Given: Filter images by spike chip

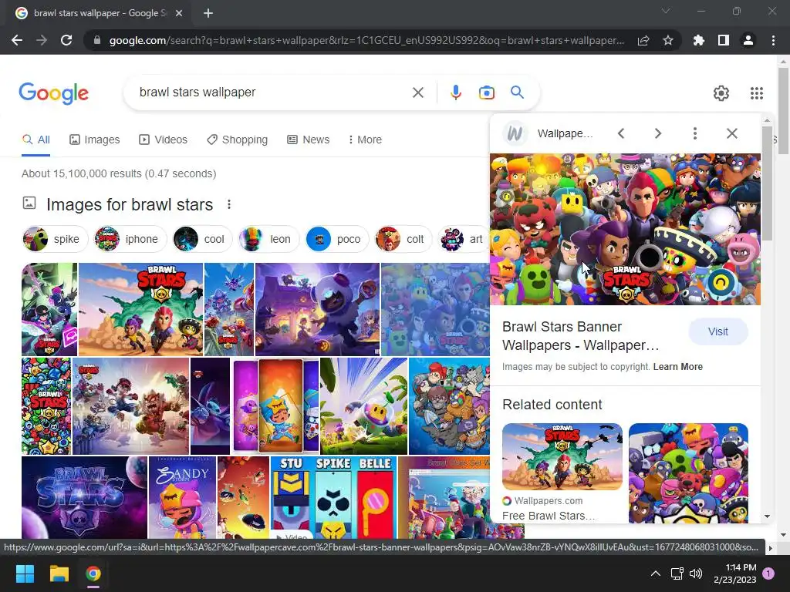Looking at the screenshot, I should 55,239.
